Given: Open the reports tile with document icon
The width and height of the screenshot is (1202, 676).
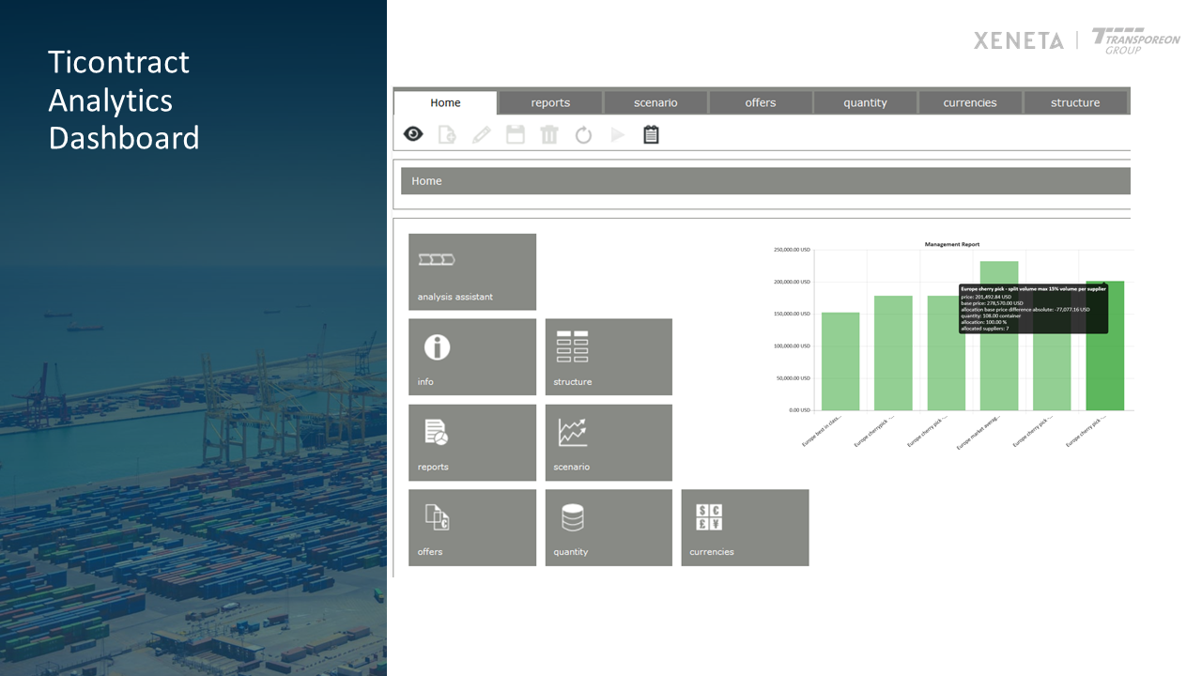Looking at the screenshot, I should pyautogui.click(x=472, y=442).
